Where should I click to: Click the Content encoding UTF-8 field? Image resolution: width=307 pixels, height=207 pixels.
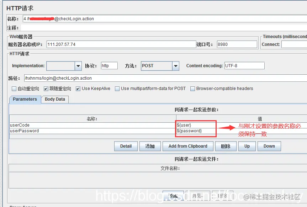pos(244,66)
